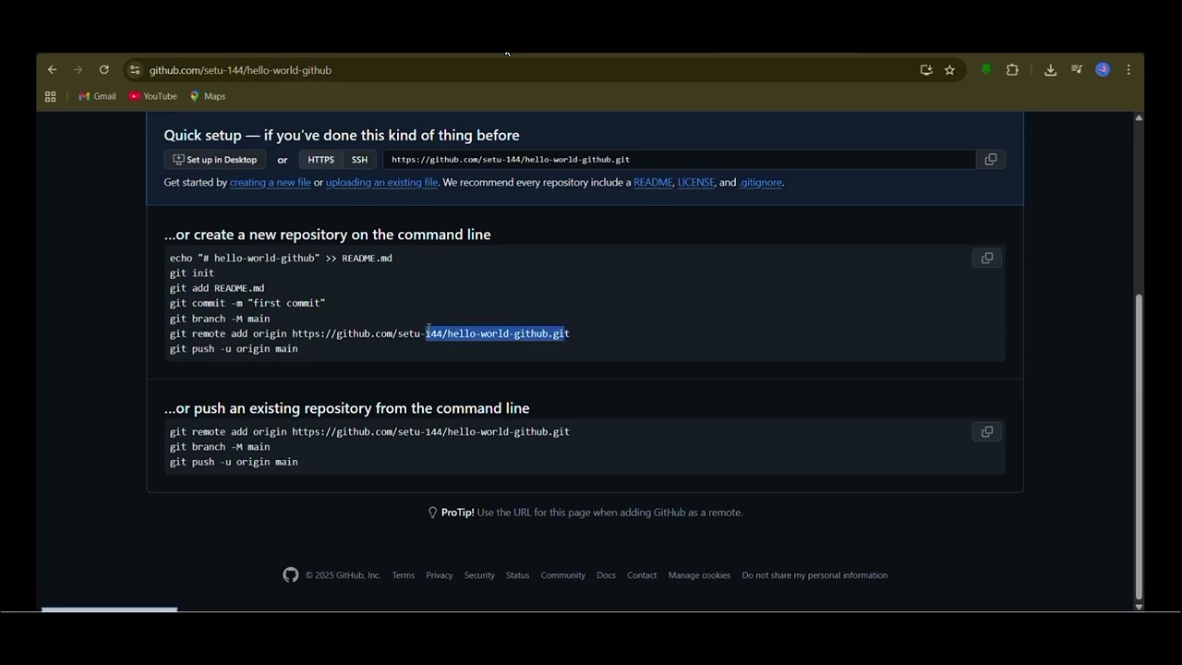Reload the GitHub page
The image size is (1182, 665).
[104, 70]
